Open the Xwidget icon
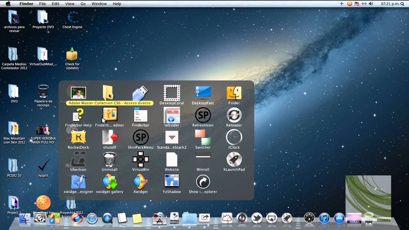 [141, 181]
